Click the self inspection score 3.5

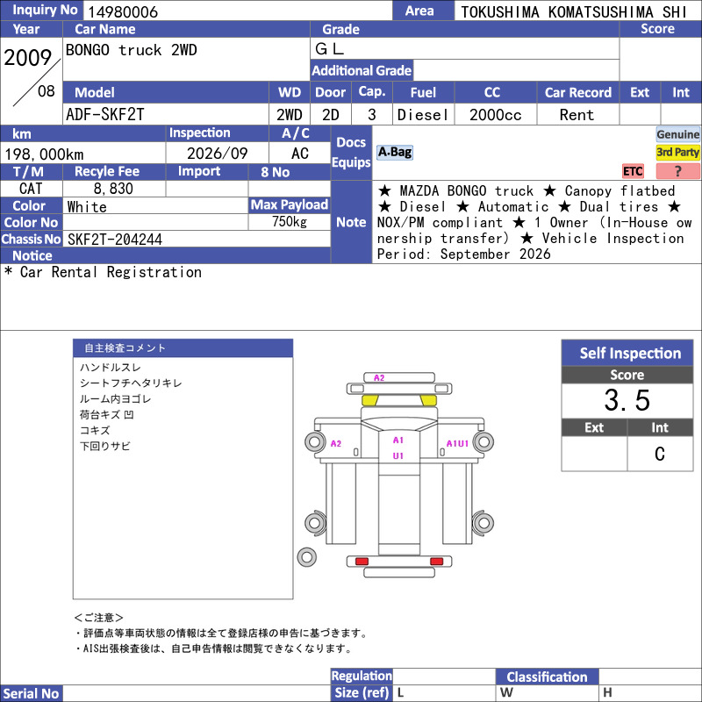627,400
